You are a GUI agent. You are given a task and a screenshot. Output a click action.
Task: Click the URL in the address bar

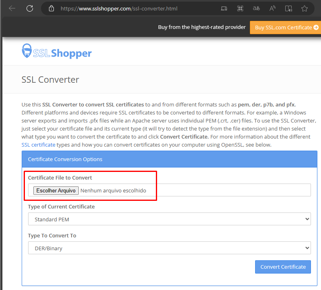119,8
